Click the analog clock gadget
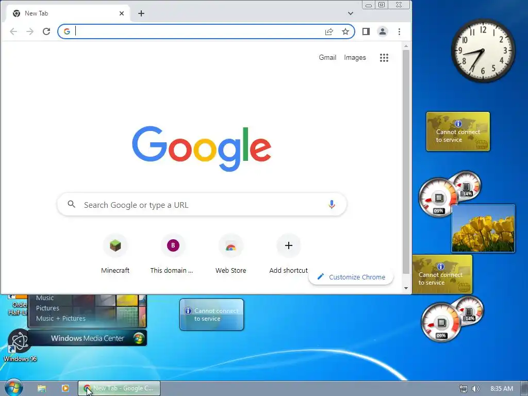The height and width of the screenshot is (396, 528). [x=483, y=51]
